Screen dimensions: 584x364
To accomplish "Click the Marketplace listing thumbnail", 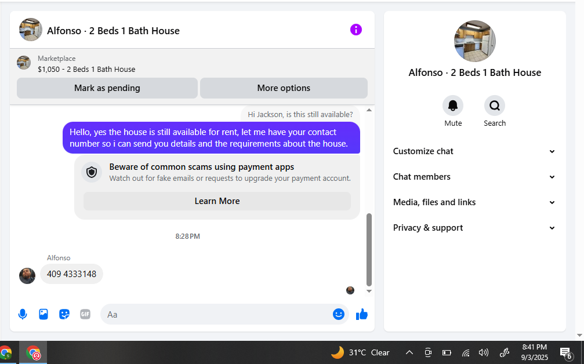I will [24, 63].
